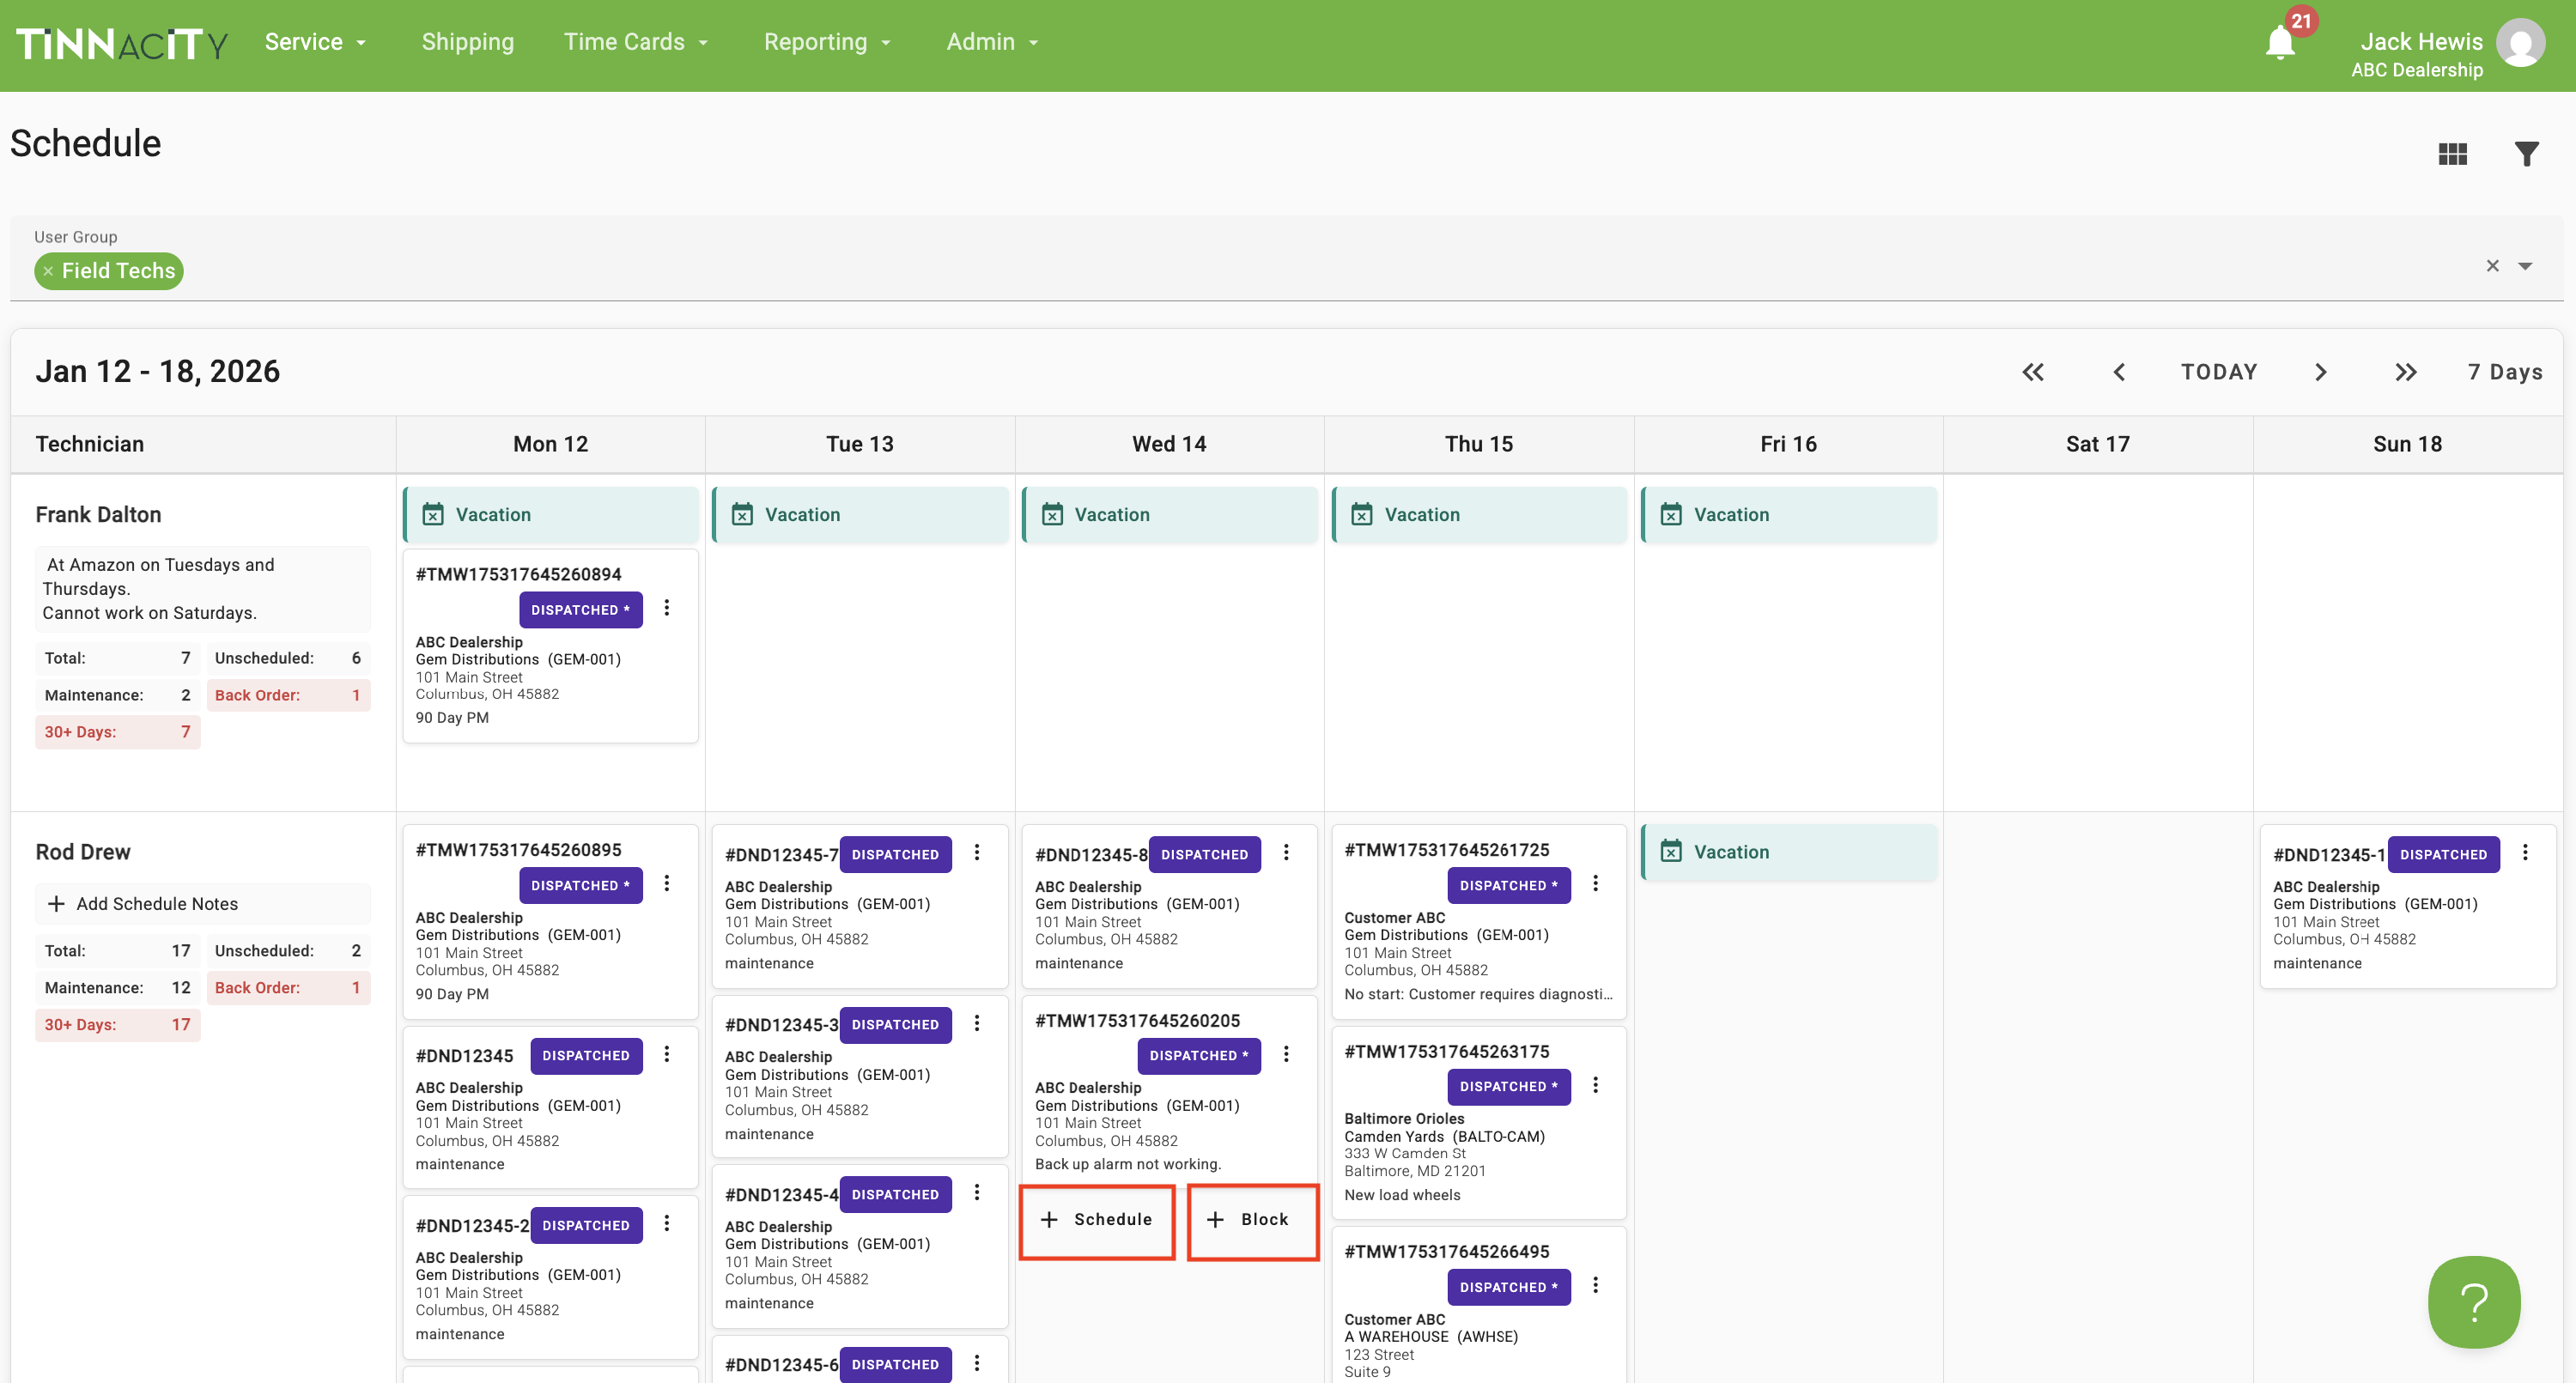Viewport: 2576px width, 1383px height.
Task: Remove the Field Techs group chip
Action: pyautogui.click(x=48, y=271)
